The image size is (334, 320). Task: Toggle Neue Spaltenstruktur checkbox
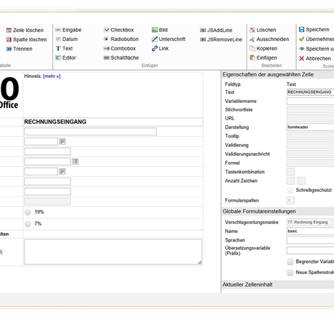click(290, 273)
